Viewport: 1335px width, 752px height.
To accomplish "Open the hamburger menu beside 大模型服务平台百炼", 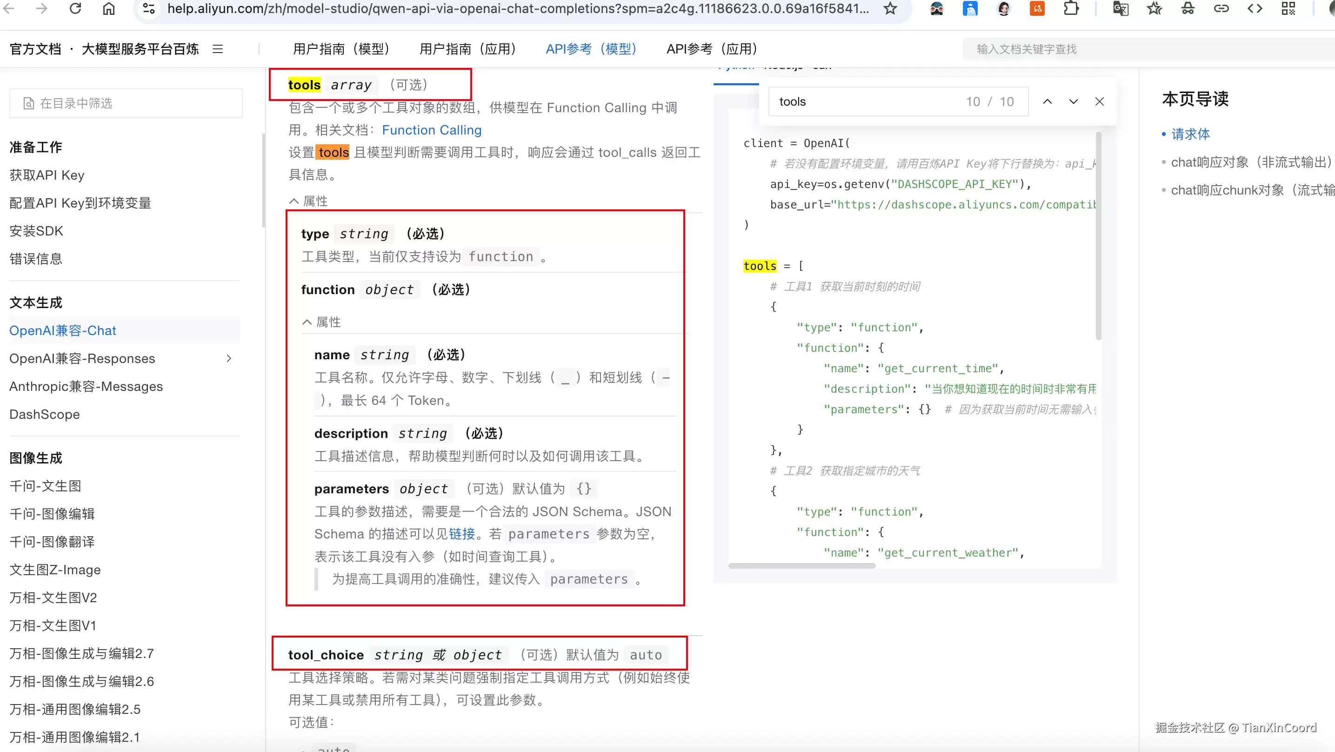I will (x=218, y=49).
